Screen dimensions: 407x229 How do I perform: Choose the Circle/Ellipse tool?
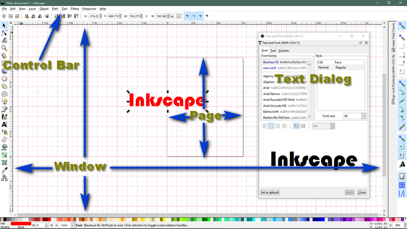click(4, 78)
